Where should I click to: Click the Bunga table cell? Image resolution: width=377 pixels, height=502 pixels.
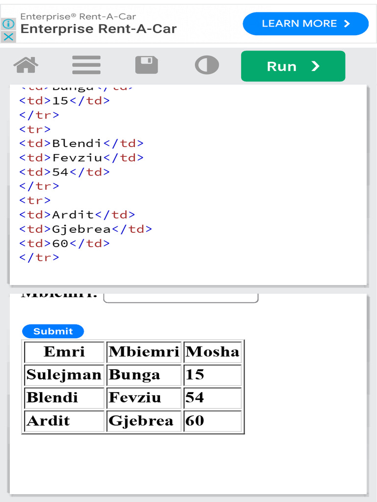(144, 375)
